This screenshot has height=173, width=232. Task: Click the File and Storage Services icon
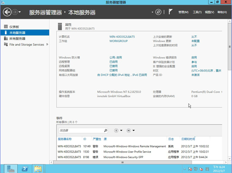pos(6,44)
